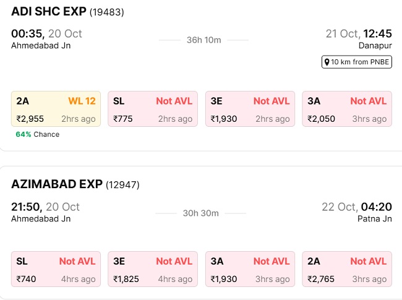Screen dimensions: 402x300
Task: Select SL ₹775 class on ADI SHC EXP
Action: [x=153, y=109]
